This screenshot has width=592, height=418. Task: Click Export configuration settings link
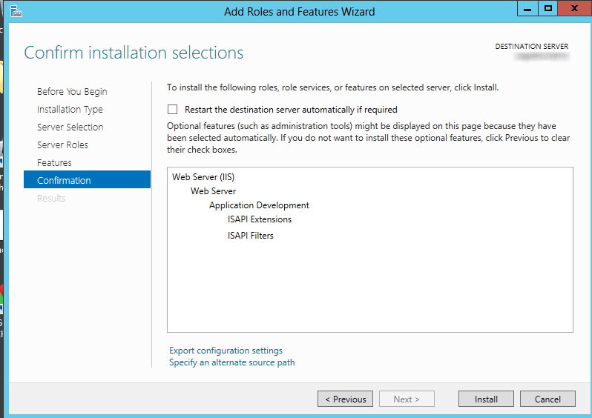click(x=226, y=351)
